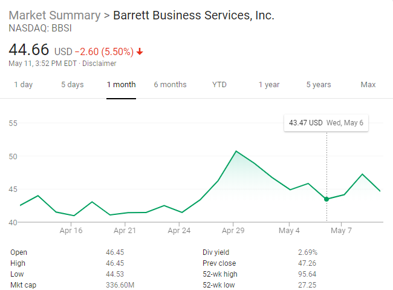Click the green data point on chart
393x290 pixels.
[326, 199]
